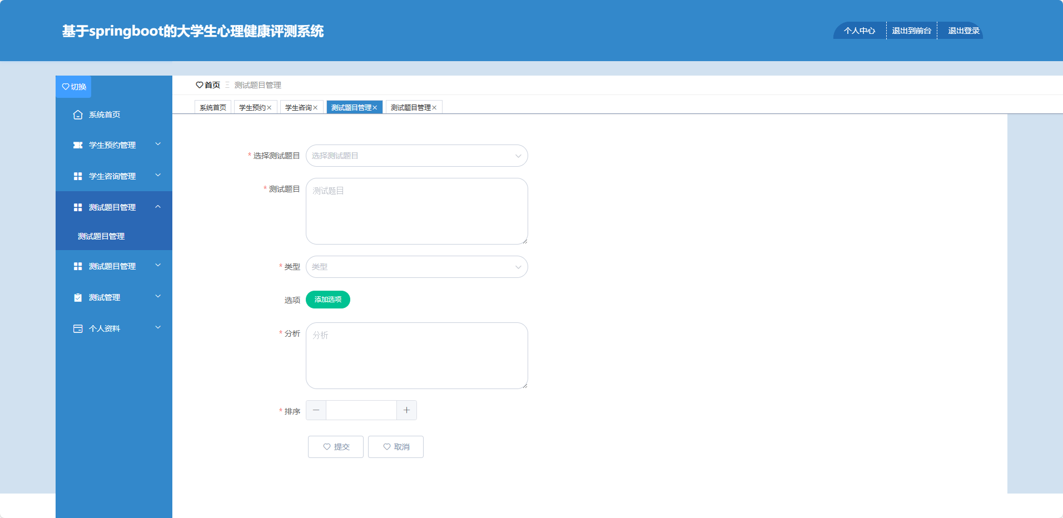Click 个人中心 in header

coord(860,31)
